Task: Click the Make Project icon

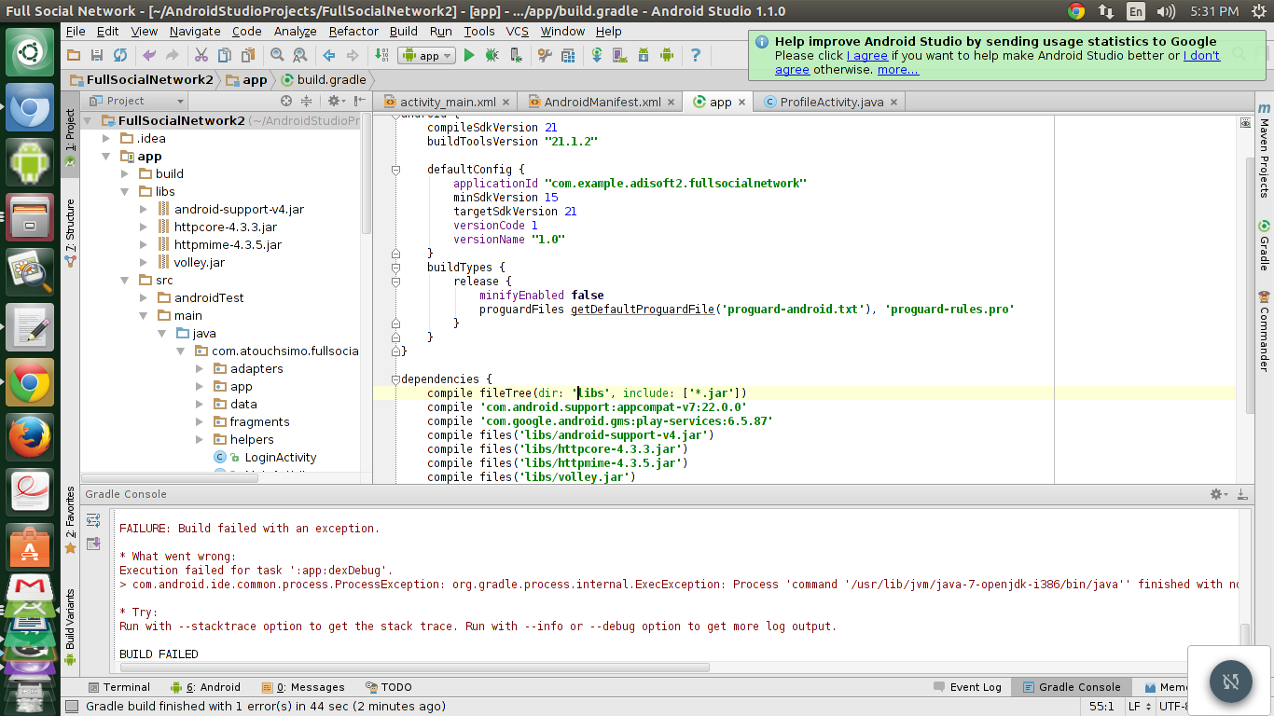Action: click(381, 56)
